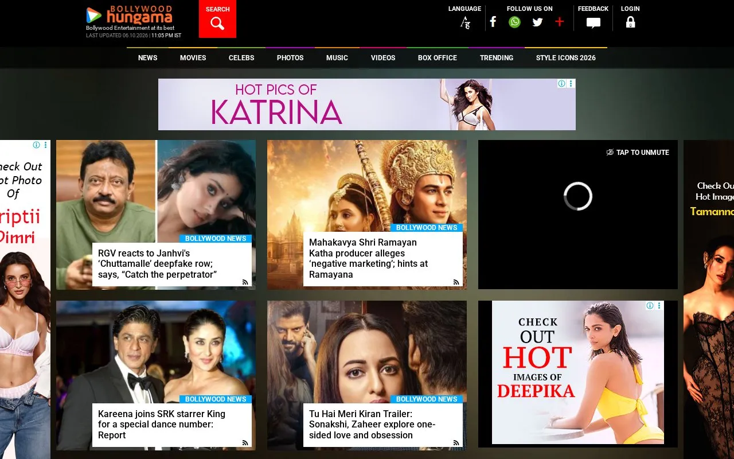
Task: Open the Tamannaah hot images ad
Action: (709, 299)
